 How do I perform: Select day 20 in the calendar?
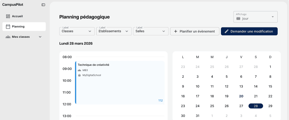241,96
